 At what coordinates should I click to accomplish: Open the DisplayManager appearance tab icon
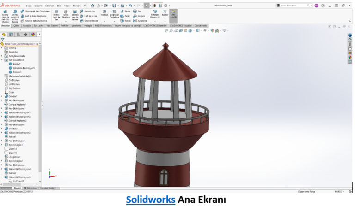click(x=33, y=35)
